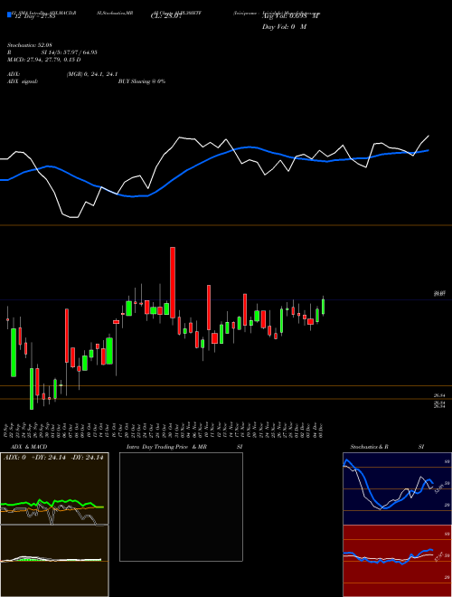Click the 'Day Vol: 0 M' text
The image size is (452, 597).
click(284, 27)
